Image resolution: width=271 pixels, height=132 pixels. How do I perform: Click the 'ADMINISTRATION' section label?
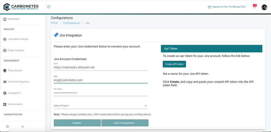(x=13, y=114)
